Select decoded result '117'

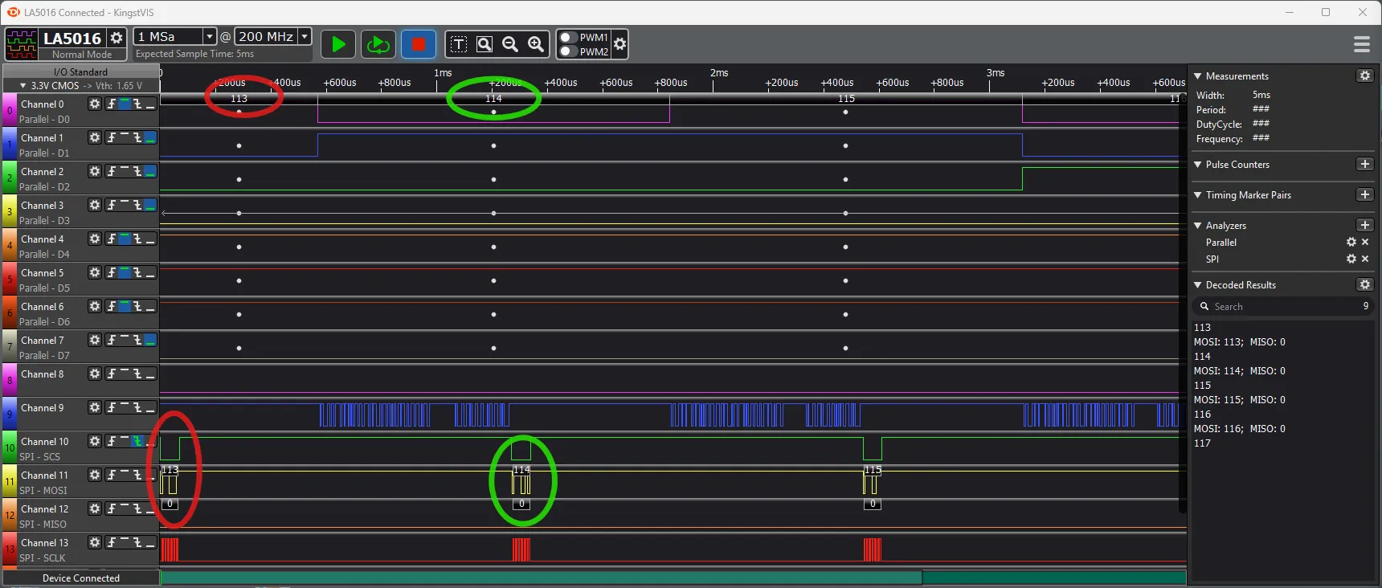click(1202, 443)
